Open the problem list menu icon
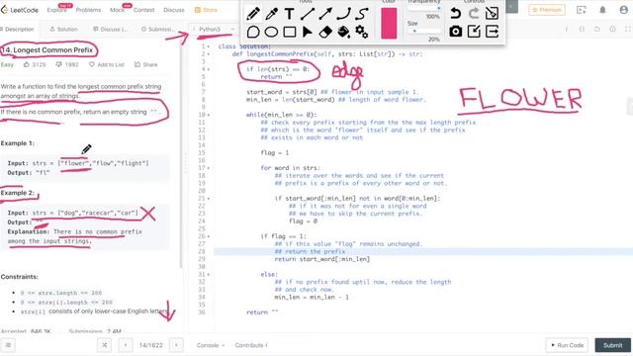This screenshot has width=633, height=356. (x=8, y=345)
